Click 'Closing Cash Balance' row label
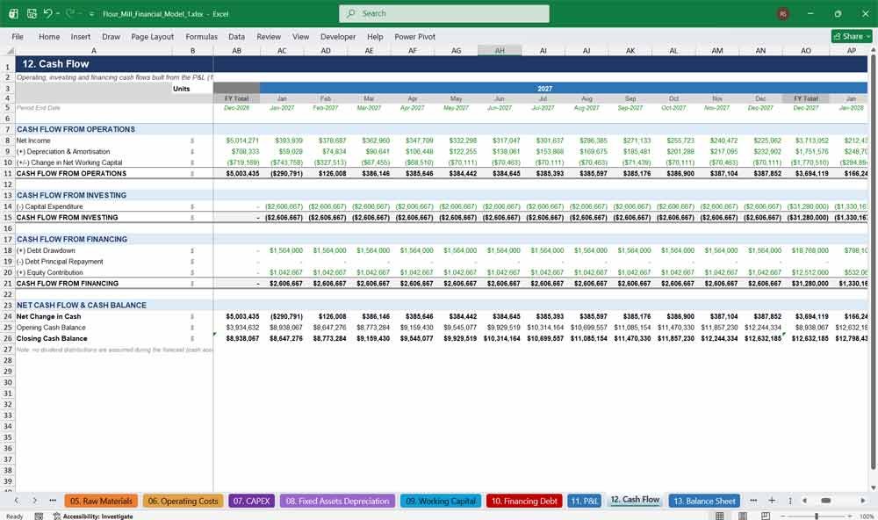This screenshot has height=520, width=878. tap(52, 338)
